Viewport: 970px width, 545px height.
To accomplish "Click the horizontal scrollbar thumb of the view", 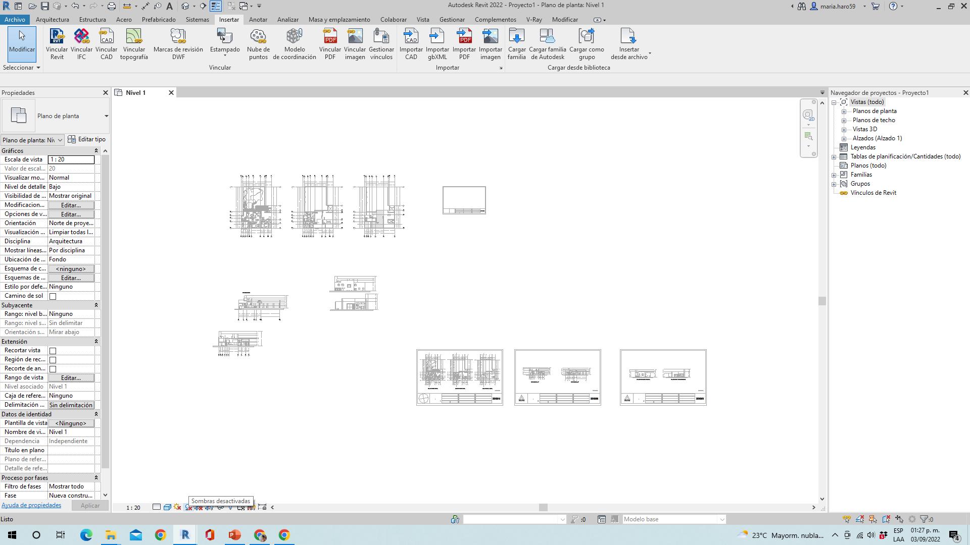I will (x=543, y=507).
